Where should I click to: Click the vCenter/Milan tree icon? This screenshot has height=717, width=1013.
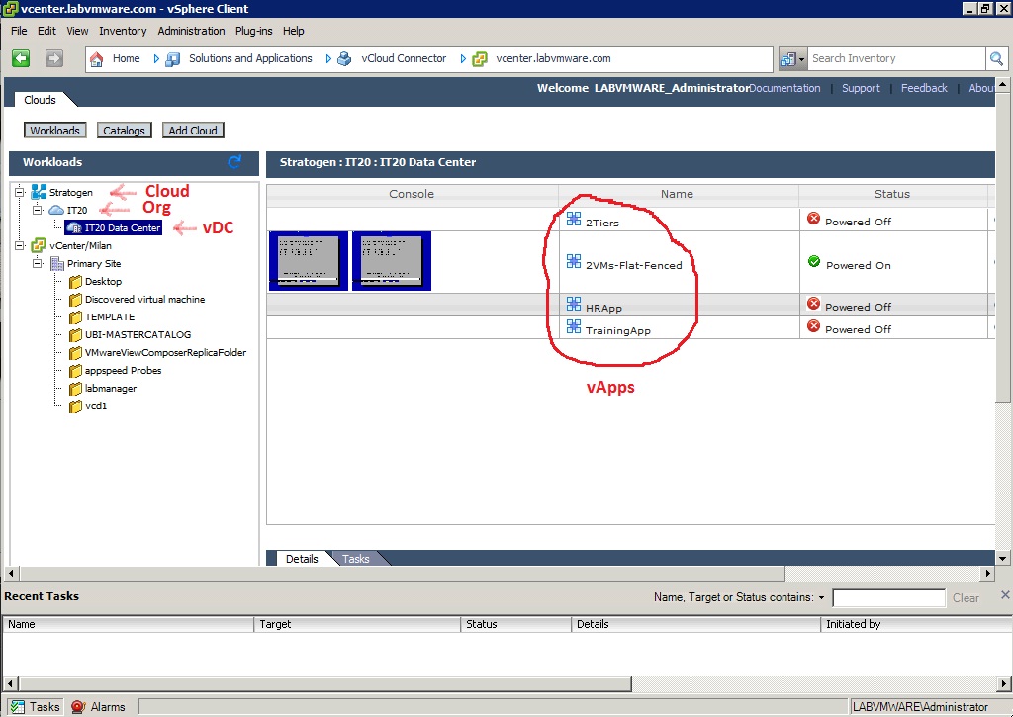[x=39, y=245]
